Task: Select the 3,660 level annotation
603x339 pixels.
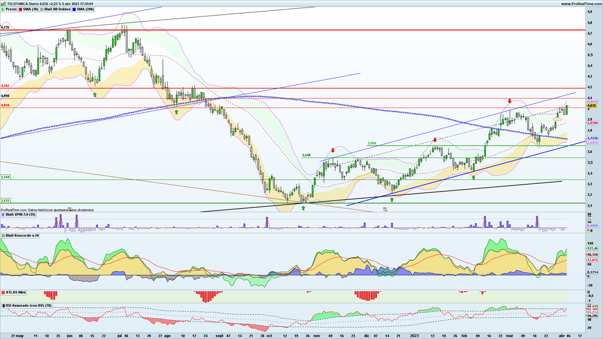Action: [x=371, y=143]
